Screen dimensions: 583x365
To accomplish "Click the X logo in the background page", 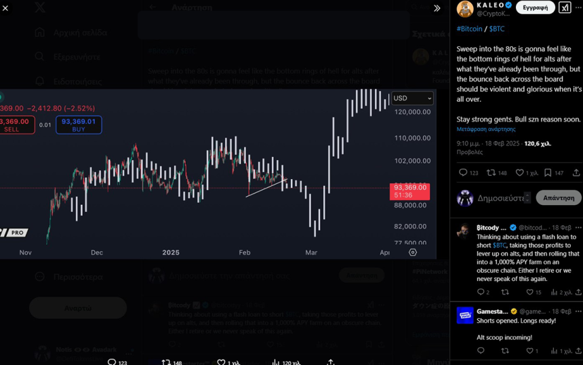I will tap(40, 7).
